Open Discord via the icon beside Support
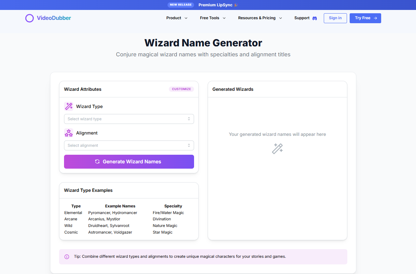 point(314,18)
